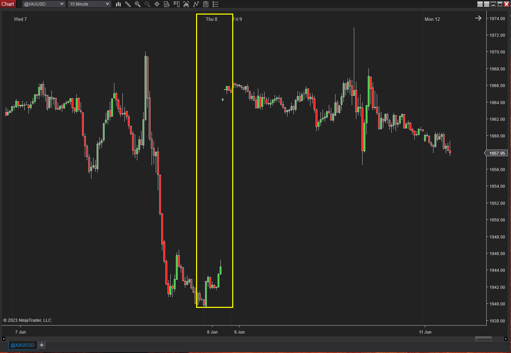Open the red Chart menu label
Screen dimensions: 511x353
pyautogui.click(x=8, y=4)
